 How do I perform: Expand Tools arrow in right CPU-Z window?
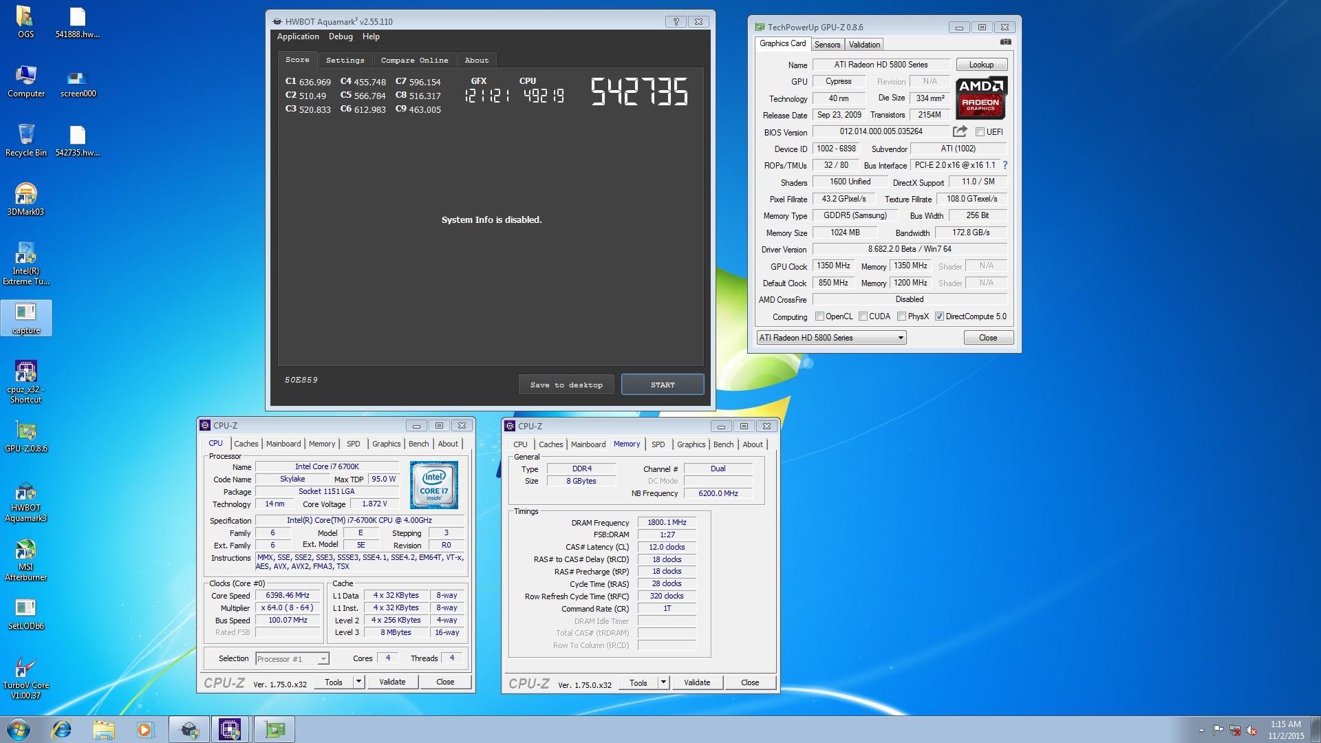pos(663,682)
